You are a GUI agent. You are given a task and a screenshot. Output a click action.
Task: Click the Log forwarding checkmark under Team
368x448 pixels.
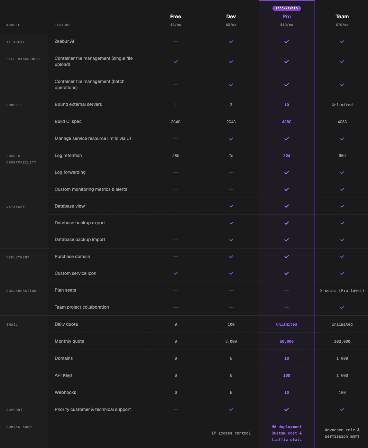pyautogui.click(x=342, y=172)
